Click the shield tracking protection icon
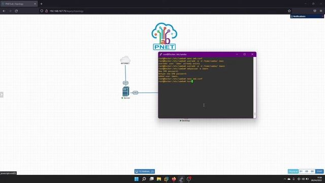Image resolution: width=325 pixels, height=183 pixels. (42, 11)
